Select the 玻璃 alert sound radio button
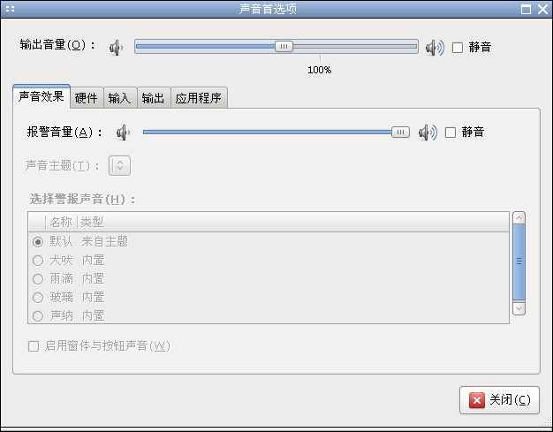 pyautogui.click(x=38, y=298)
